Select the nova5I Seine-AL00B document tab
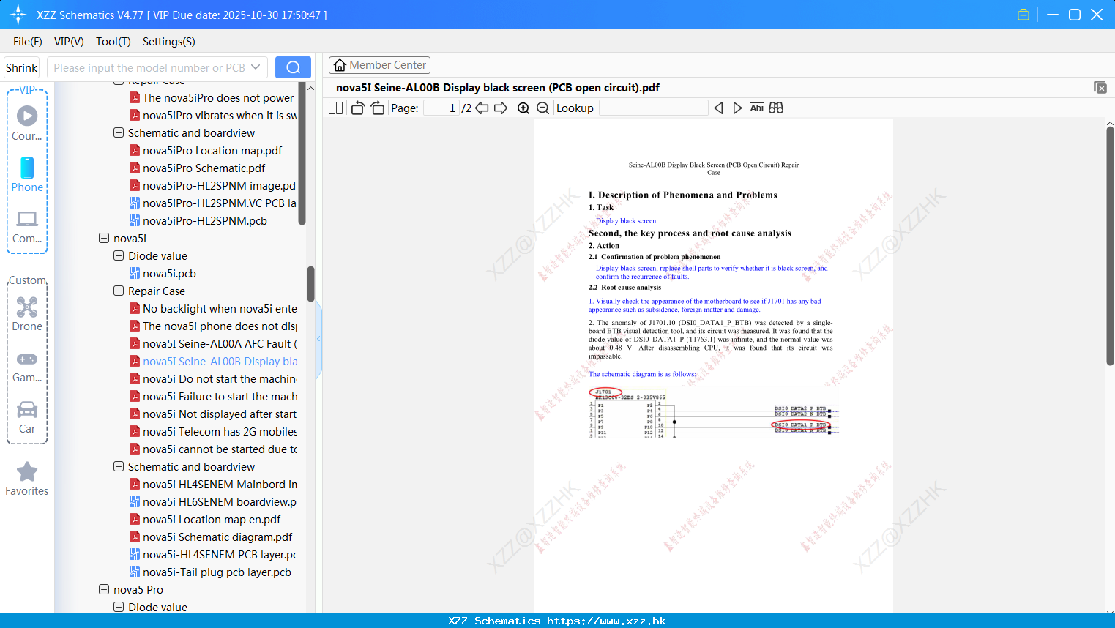The height and width of the screenshot is (628, 1115). 498,88
